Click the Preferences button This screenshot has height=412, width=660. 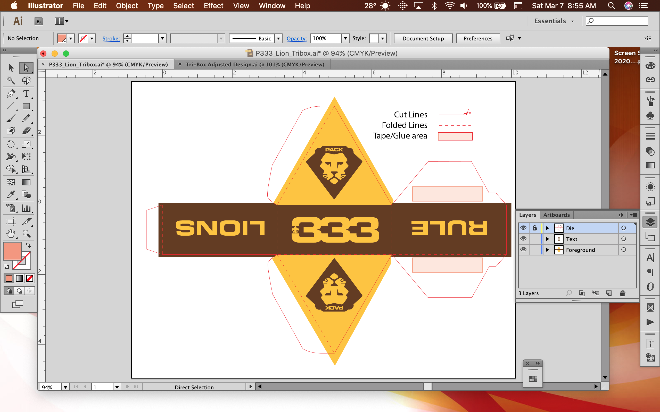478,38
